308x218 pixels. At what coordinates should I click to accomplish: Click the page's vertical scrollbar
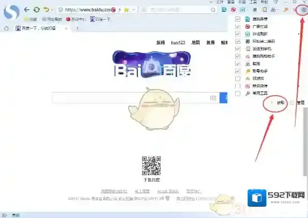(x=306, y=142)
